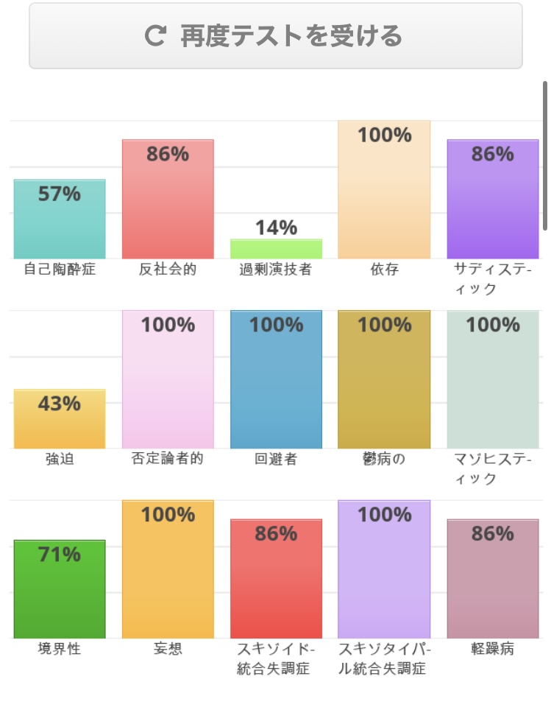551x710 pixels.
Task: Select the red 反社会的 86% bar
Action: coord(168,200)
